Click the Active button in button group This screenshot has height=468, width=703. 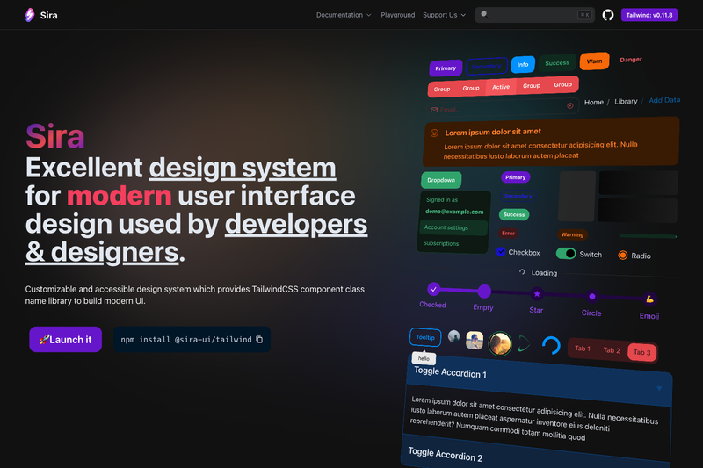pyautogui.click(x=501, y=87)
